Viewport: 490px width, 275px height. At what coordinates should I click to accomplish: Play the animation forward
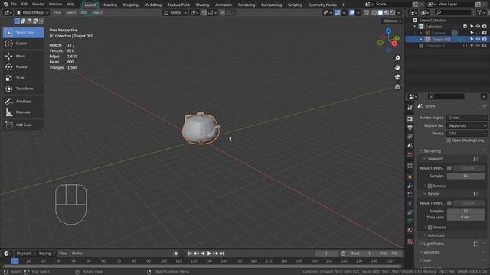tap(209, 254)
